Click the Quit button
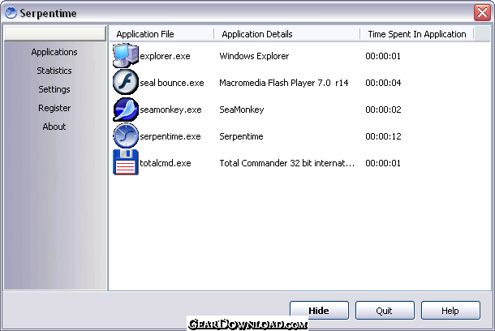The width and height of the screenshot is (495, 331). click(x=385, y=311)
